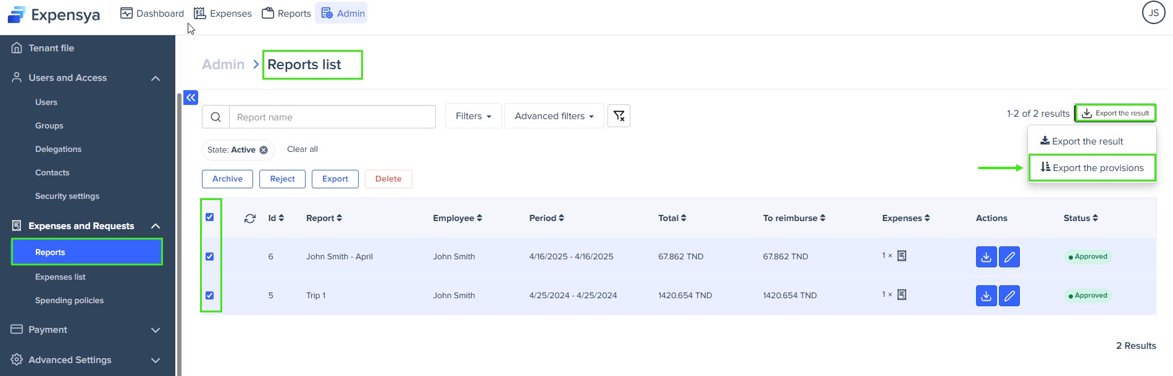The width and height of the screenshot is (1173, 376).
Task: Open the Dashboard tab
Action: coord(152,13)
